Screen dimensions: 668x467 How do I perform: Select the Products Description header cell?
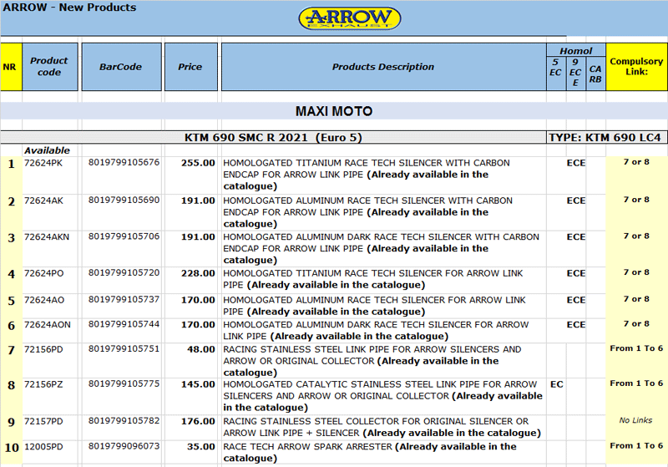coord(383,67)
